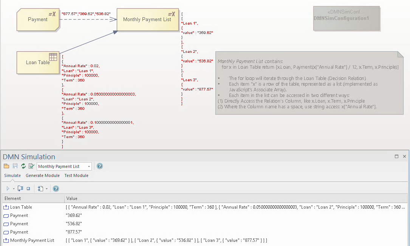This screenshot has width=410, height=246.
Task: Click the step-through simulation icon
Action: (x=20, y=189)
